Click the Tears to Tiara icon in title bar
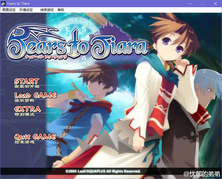The width and height of the screenshot is (222, 179). 4,4
